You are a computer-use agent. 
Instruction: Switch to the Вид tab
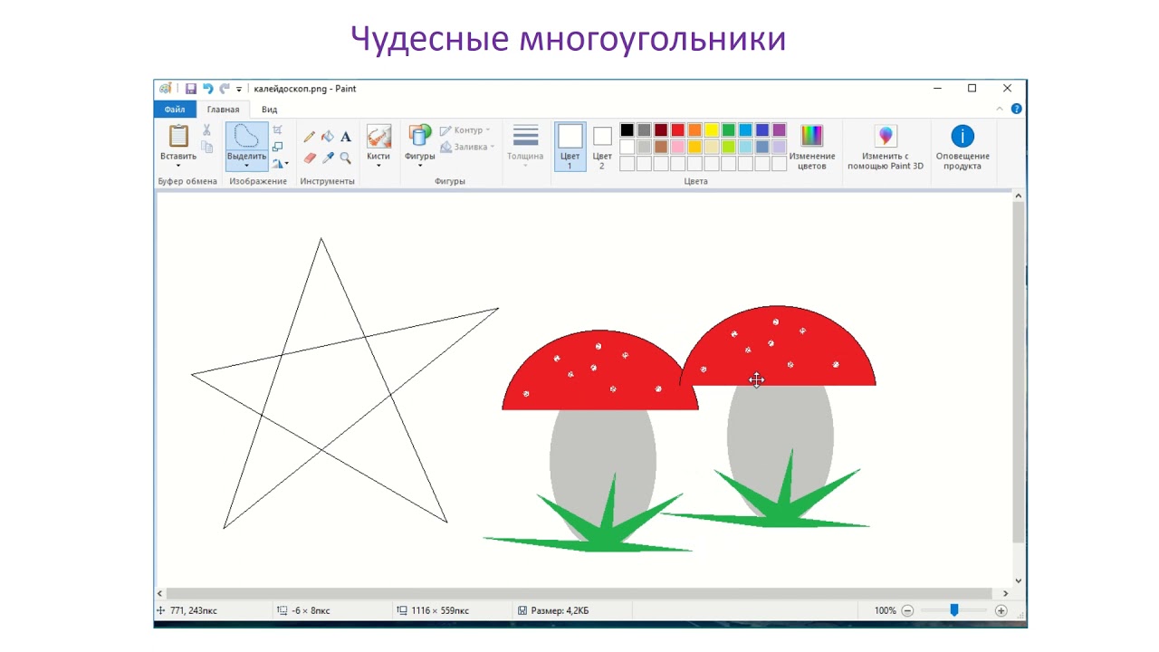269,110
